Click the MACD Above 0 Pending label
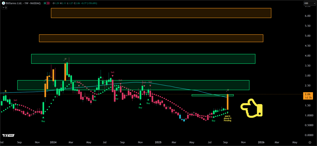Image resolution: width=317 pixels, height=146 pixels. point(228,118)
